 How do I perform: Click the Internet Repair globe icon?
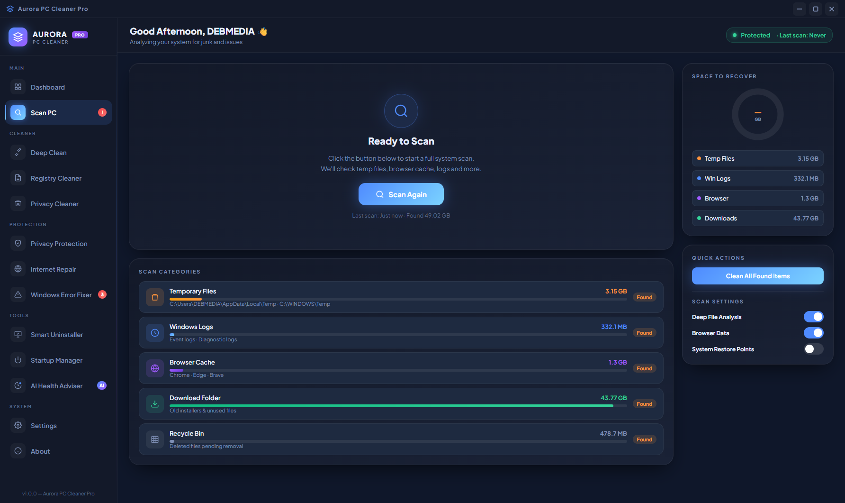(x=18, y=269)
